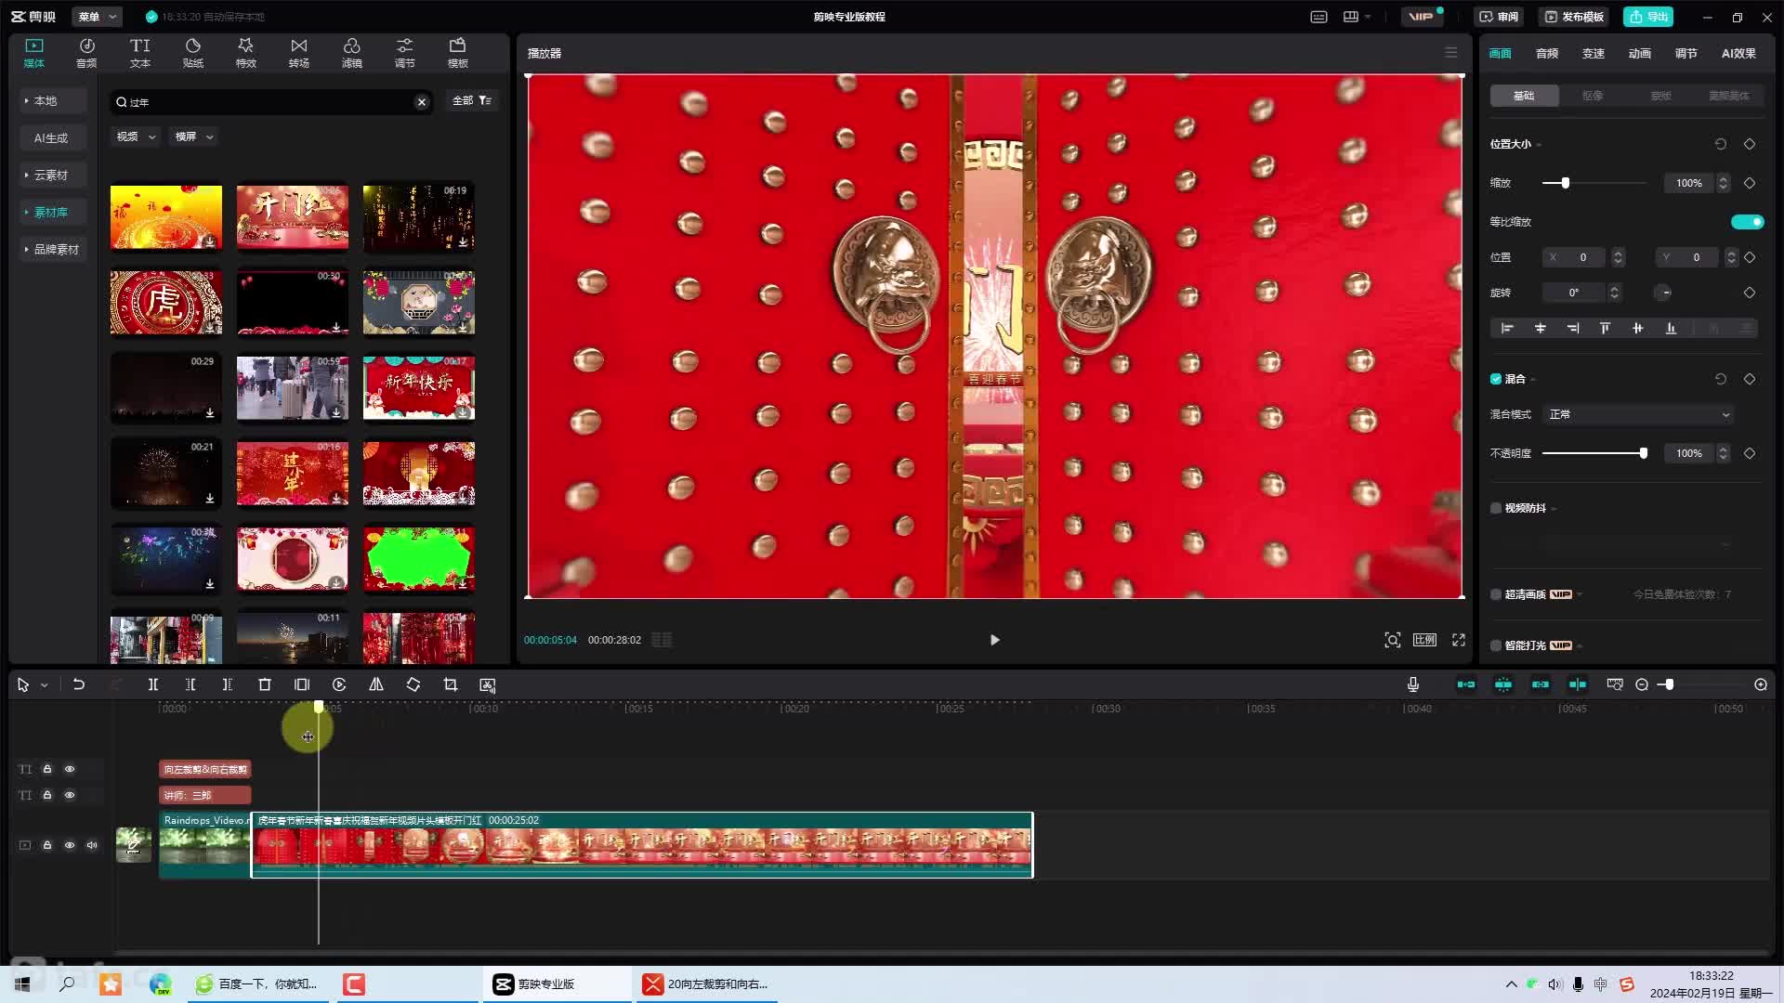Click the search field containing 过年
The height and width of the screenshot is (1003, 1784).
(270, 101)
